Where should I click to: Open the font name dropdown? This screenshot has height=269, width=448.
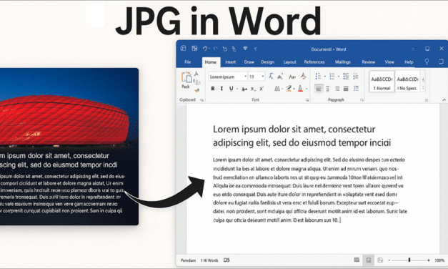pos(245,77)
